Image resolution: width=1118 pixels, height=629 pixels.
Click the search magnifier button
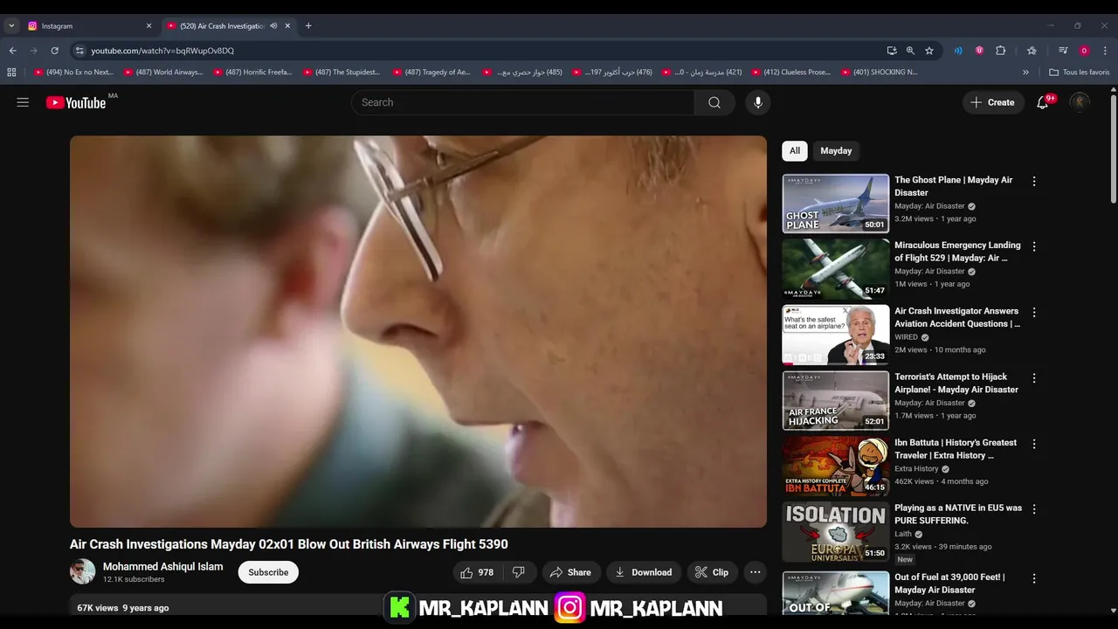click(714, 102)
